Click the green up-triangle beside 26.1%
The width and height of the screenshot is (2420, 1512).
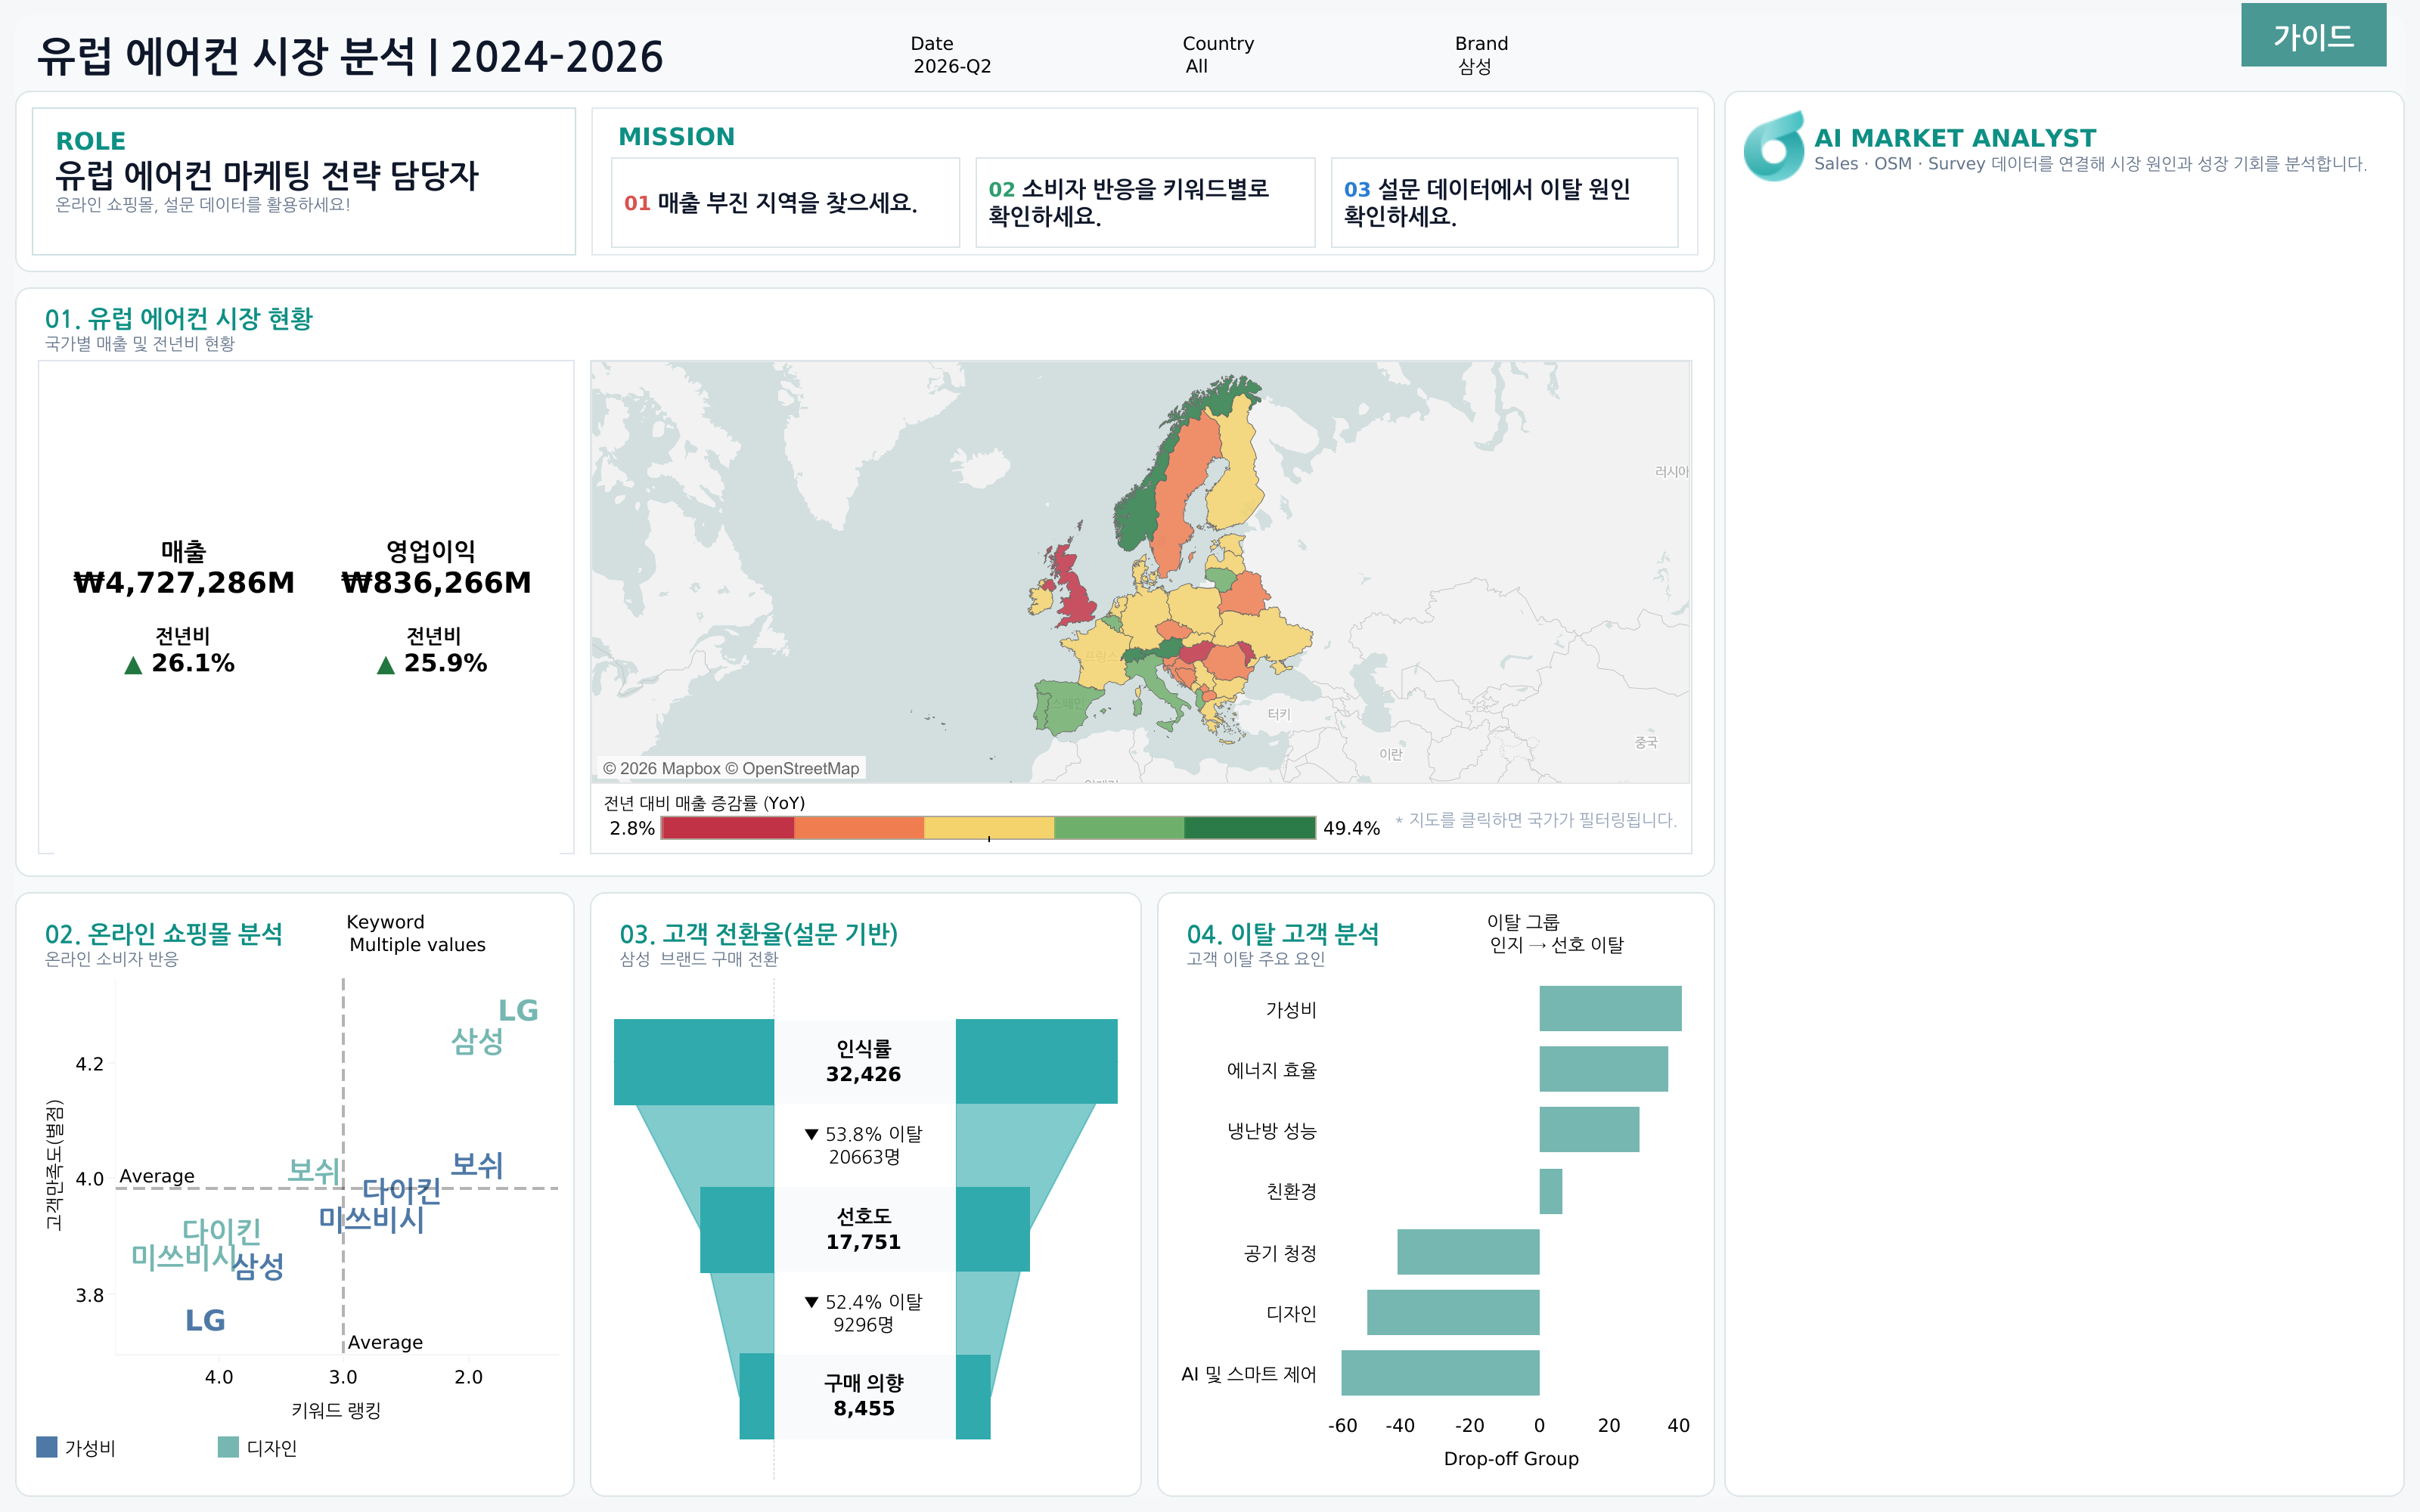pyautogui.click(x=133, y=665)
